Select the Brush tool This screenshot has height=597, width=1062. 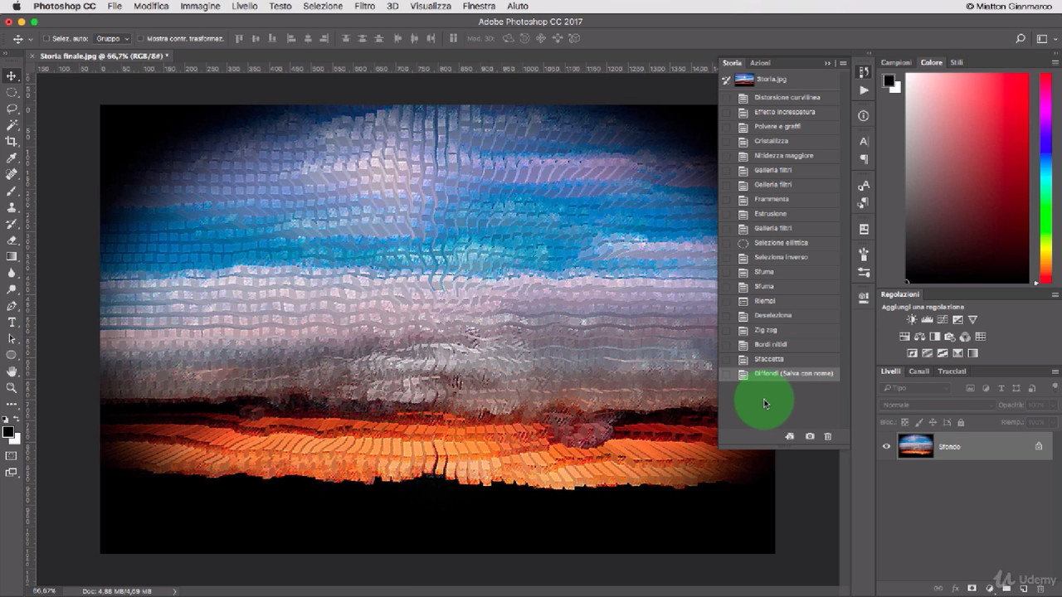pyautogui.click(x=12, y=191)
